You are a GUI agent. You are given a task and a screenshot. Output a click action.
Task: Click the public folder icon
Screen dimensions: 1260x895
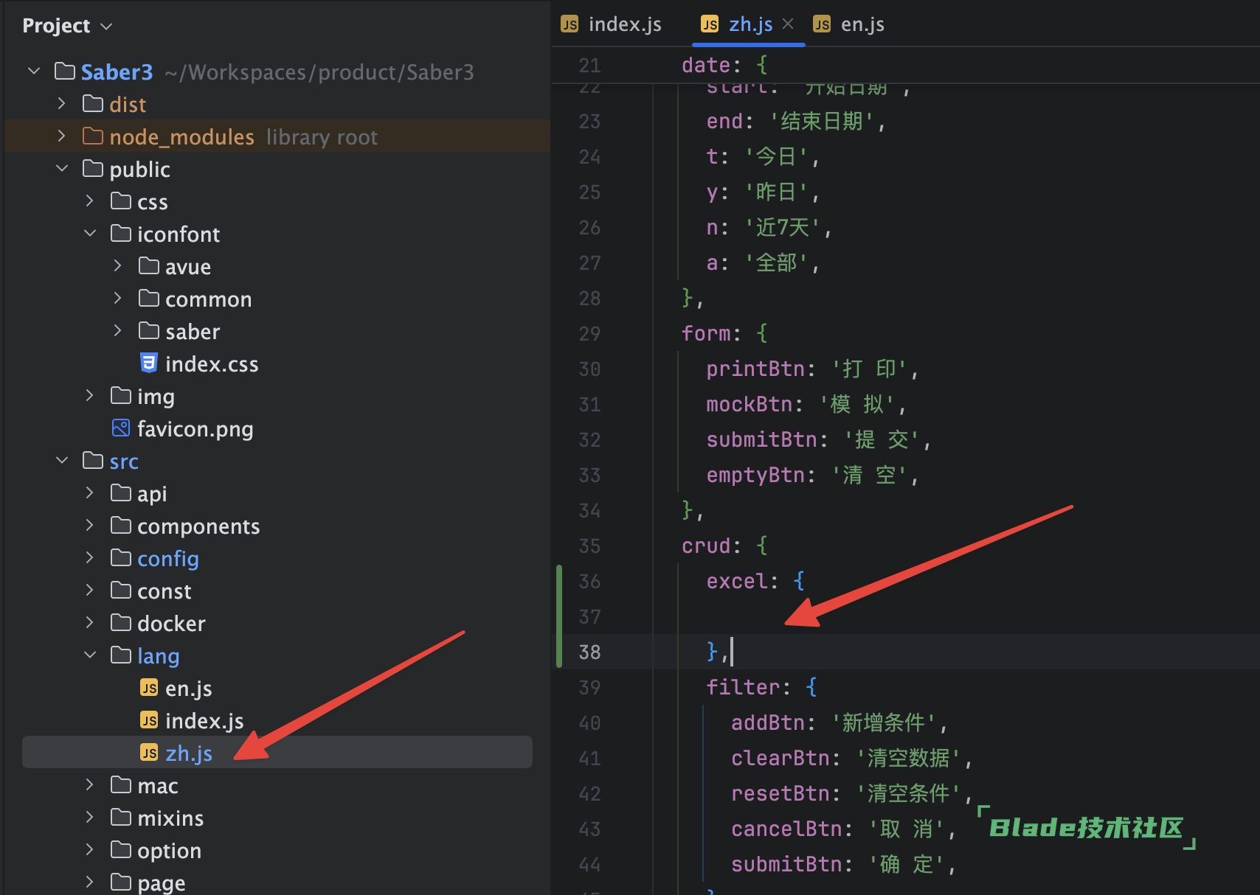93,168
